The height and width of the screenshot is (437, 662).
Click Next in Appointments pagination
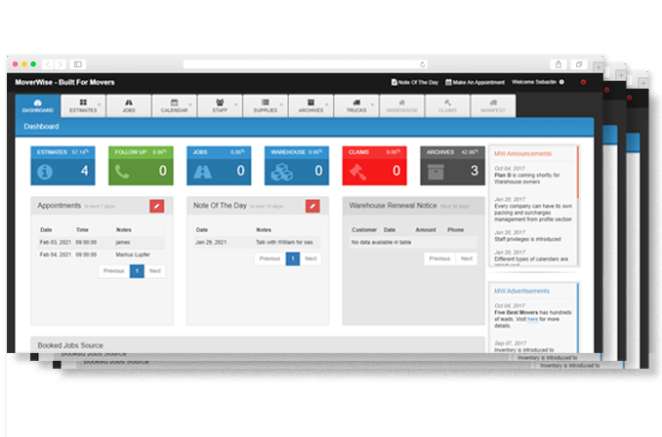tap(155, 271)
